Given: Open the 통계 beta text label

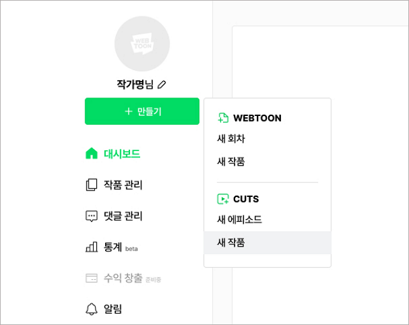Looking at the screenshot, I should pos(113,247).
